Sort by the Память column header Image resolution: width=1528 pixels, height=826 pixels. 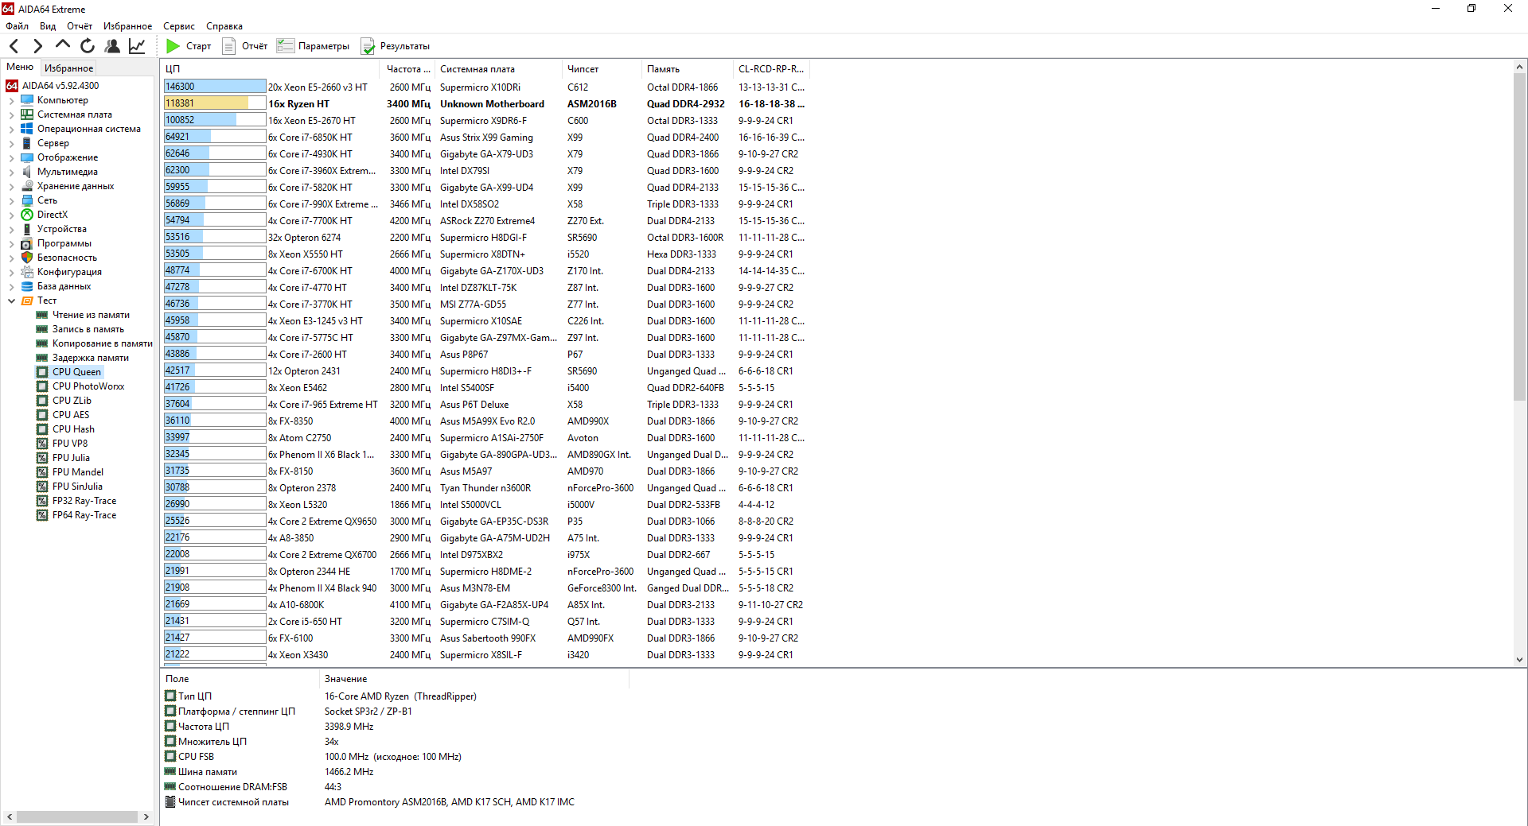click(687, 69)
